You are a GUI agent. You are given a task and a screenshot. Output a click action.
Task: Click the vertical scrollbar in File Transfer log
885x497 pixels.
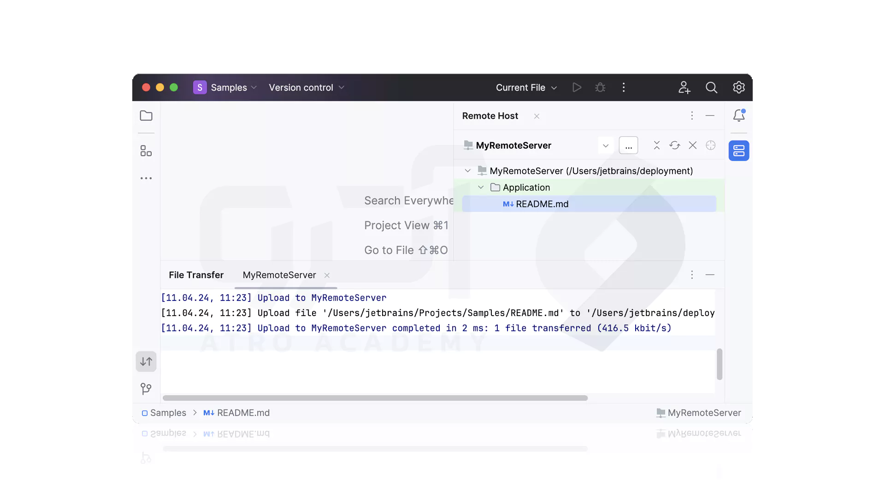click(x=719, y=364)
